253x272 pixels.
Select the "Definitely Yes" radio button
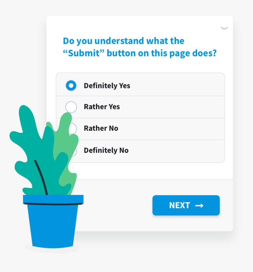[71, 86]
